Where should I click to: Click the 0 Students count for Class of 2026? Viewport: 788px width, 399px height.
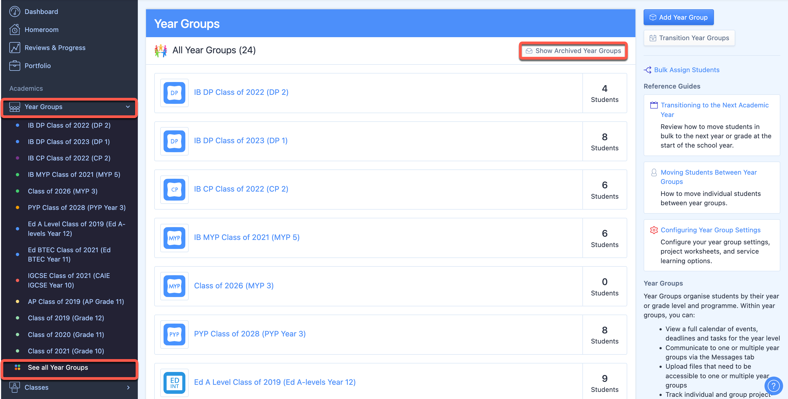(x=605, y=286)
